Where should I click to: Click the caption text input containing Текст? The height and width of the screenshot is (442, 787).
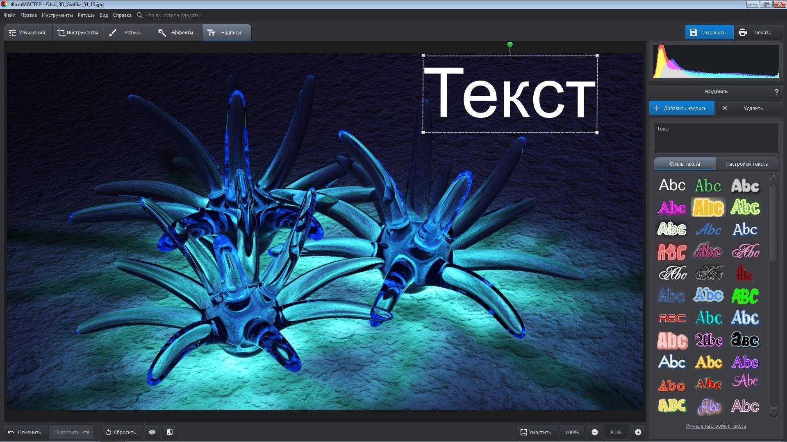716,138
